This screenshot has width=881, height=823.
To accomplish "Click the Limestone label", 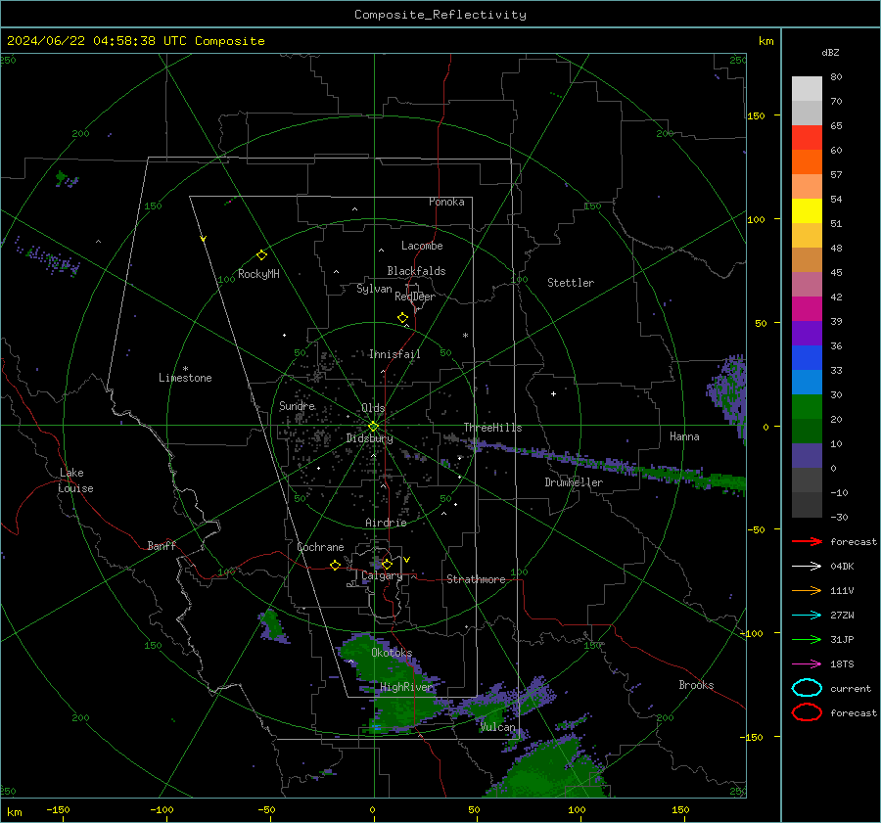I will pyautogui.click(x=185, y=378).
